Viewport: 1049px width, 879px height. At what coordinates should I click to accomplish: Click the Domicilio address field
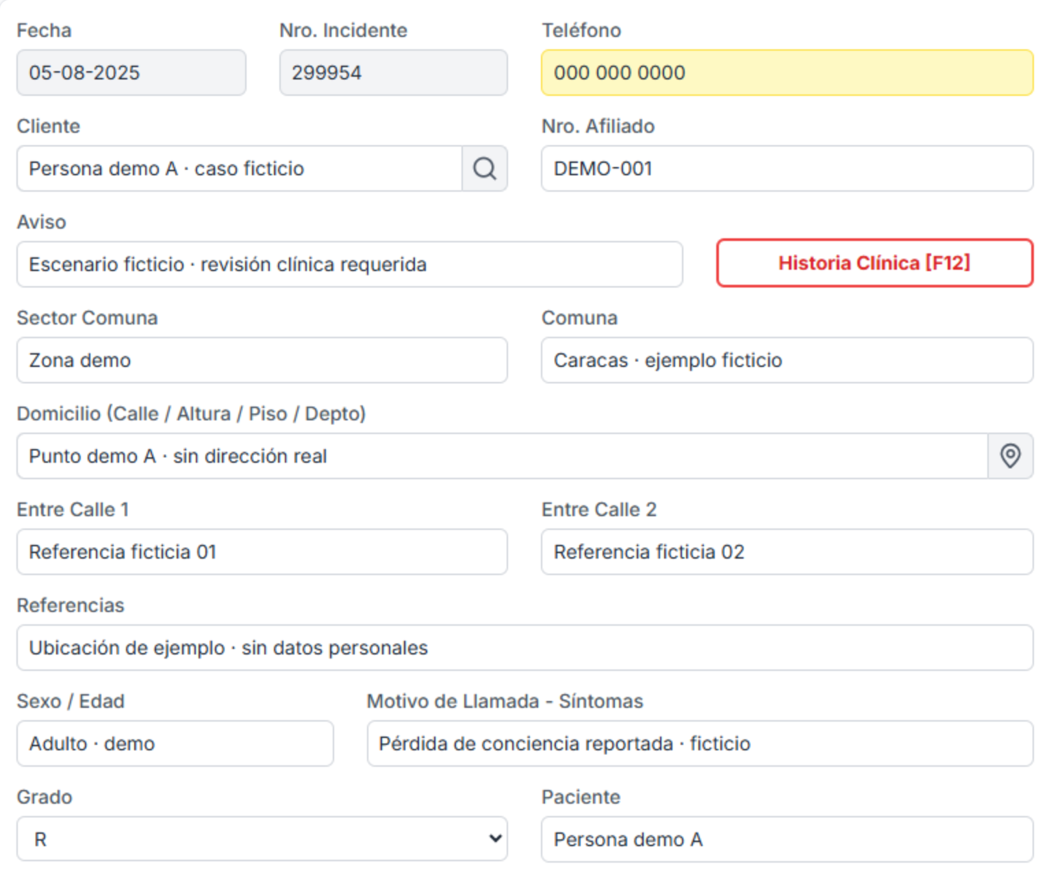[x=503, y=456]
